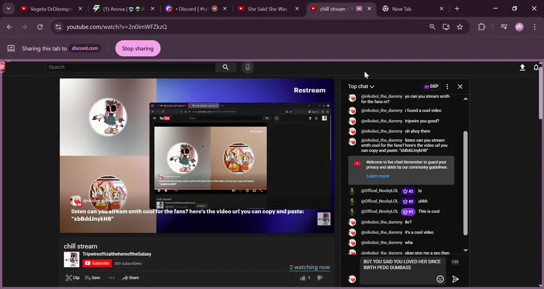Open YouTube notifications bell
The image size is (544, 289).
(x=536, y=67)
